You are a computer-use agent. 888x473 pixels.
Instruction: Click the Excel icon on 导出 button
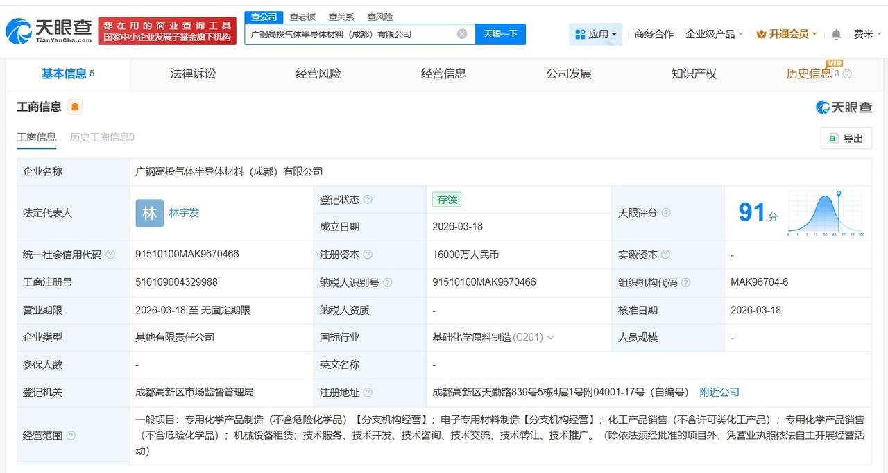(832, 138)
